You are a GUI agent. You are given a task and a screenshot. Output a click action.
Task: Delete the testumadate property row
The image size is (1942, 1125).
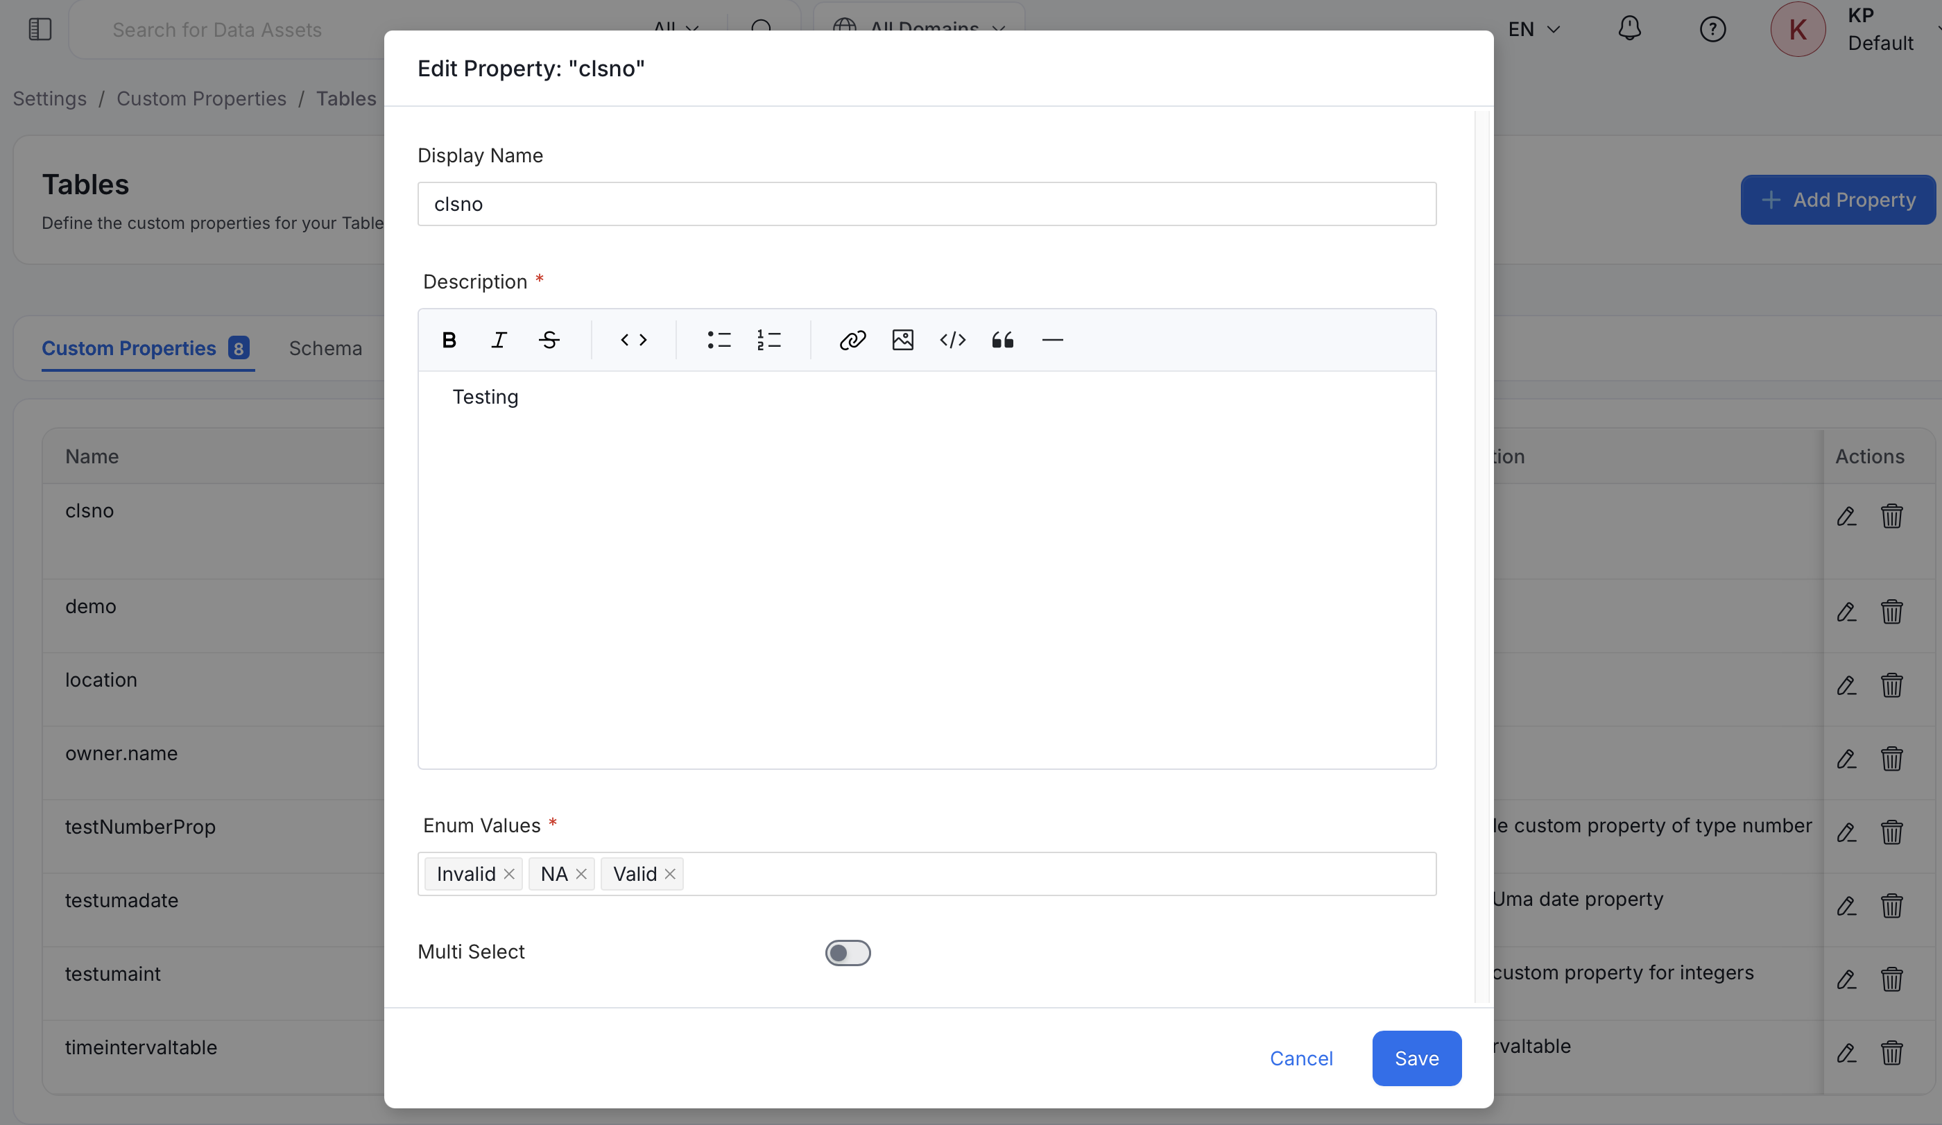1891,906
